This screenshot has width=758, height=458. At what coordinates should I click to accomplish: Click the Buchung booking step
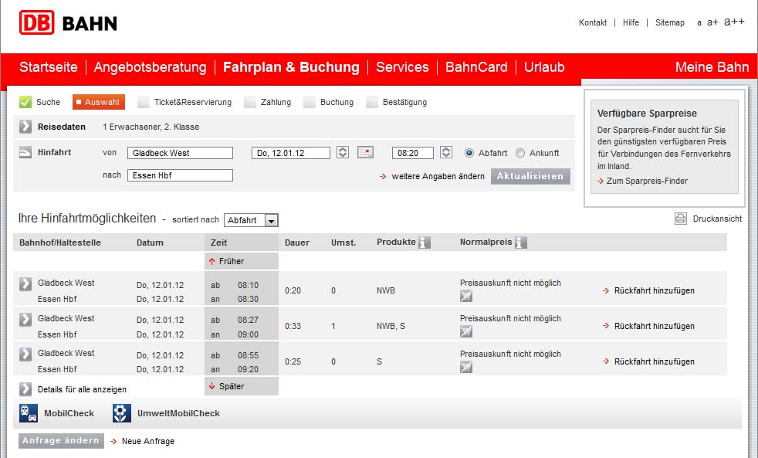329,102
